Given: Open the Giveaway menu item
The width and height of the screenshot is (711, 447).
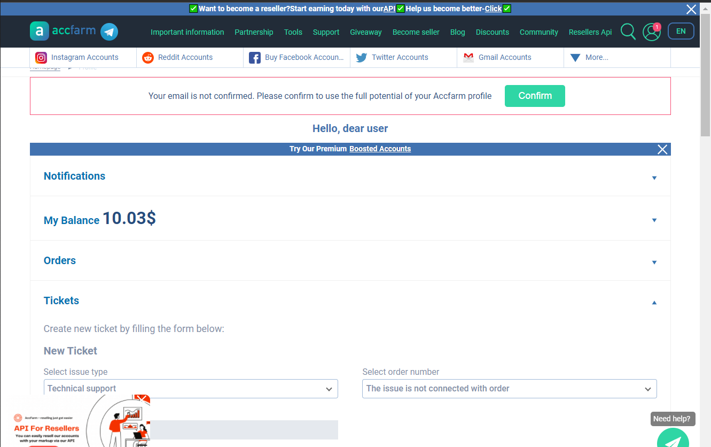Looking at the screenshot, I should (366, 32).
